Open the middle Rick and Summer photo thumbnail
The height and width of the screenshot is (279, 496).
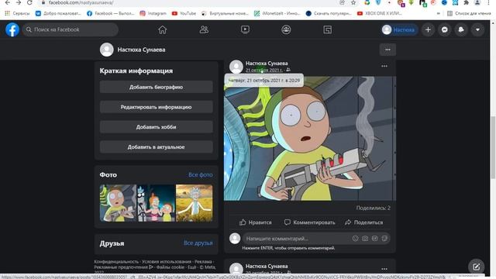157,203
